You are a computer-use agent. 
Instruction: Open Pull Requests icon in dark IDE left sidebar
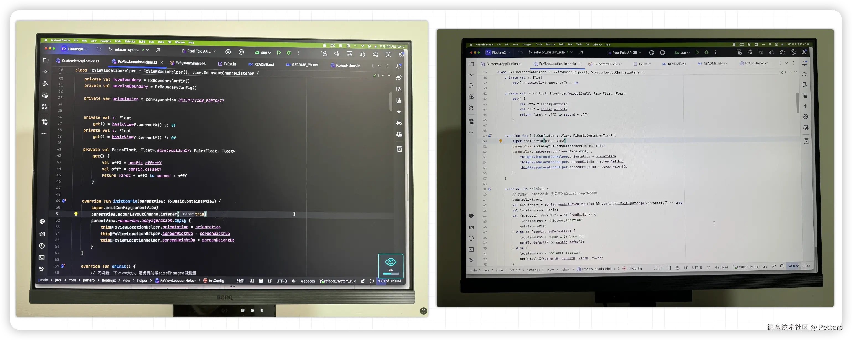(45, 107)
